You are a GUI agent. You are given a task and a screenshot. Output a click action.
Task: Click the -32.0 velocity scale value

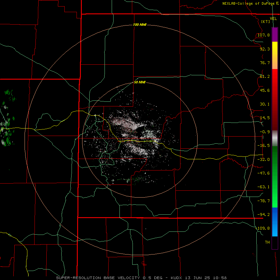(x=264, y=160)
